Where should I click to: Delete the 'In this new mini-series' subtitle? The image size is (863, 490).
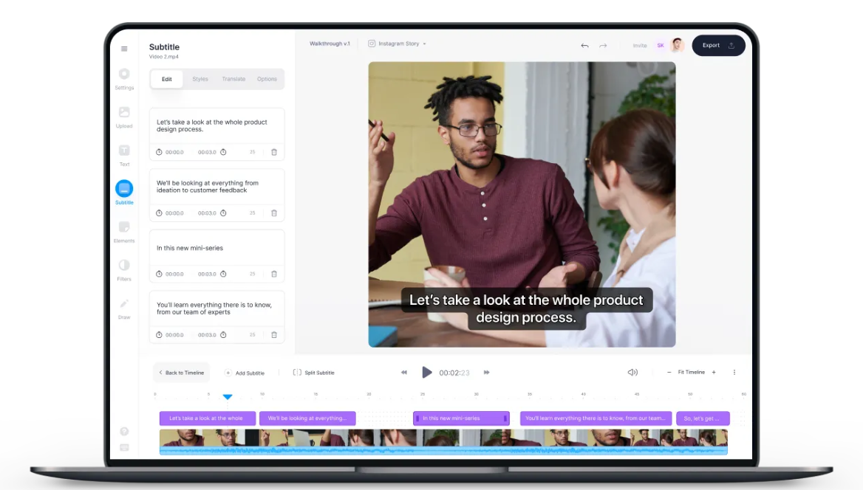coord(274,274)
